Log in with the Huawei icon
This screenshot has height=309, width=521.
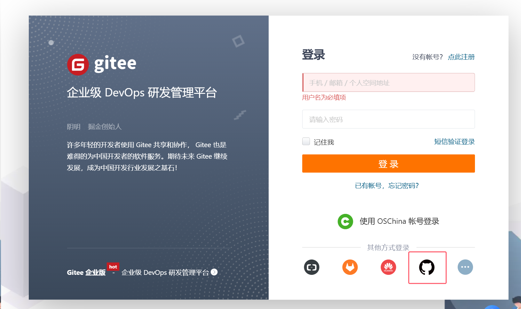click(x=389, y=267)
